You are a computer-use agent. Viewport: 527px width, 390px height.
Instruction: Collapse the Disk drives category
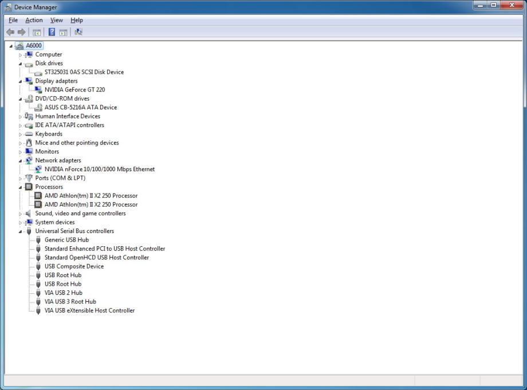pos(20,64)
